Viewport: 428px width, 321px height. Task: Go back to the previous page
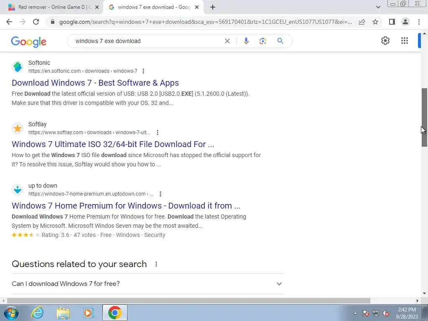tap(9, 22)
